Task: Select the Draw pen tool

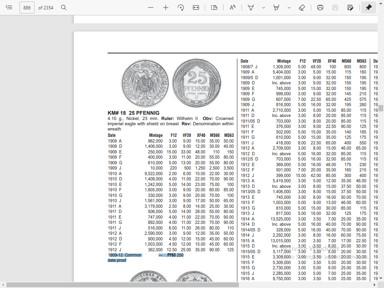Action: [x=251, y=7]
